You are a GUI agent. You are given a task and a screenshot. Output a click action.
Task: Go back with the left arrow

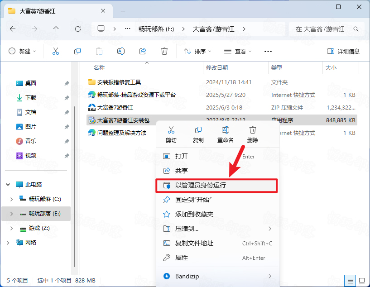tap(13, 29)
